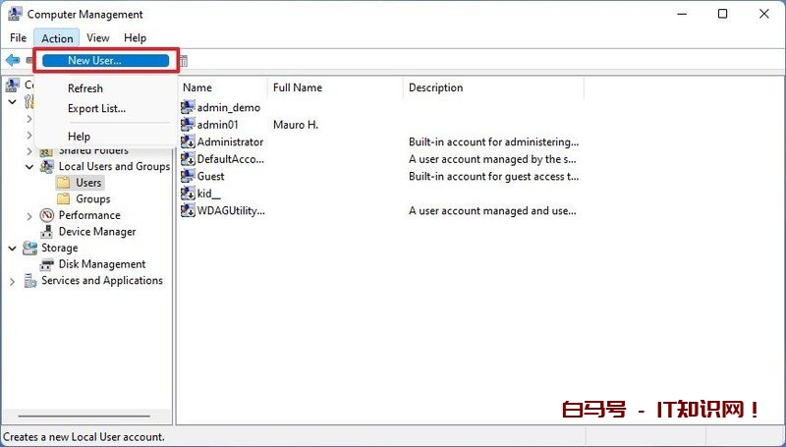Click the Performance icon in tree
The width and height of the screenshot is (786, 447).
(x=47, y=215)
